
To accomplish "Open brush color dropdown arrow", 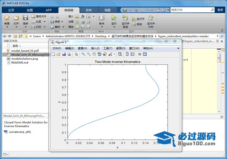I will click(x=114, y=54).
